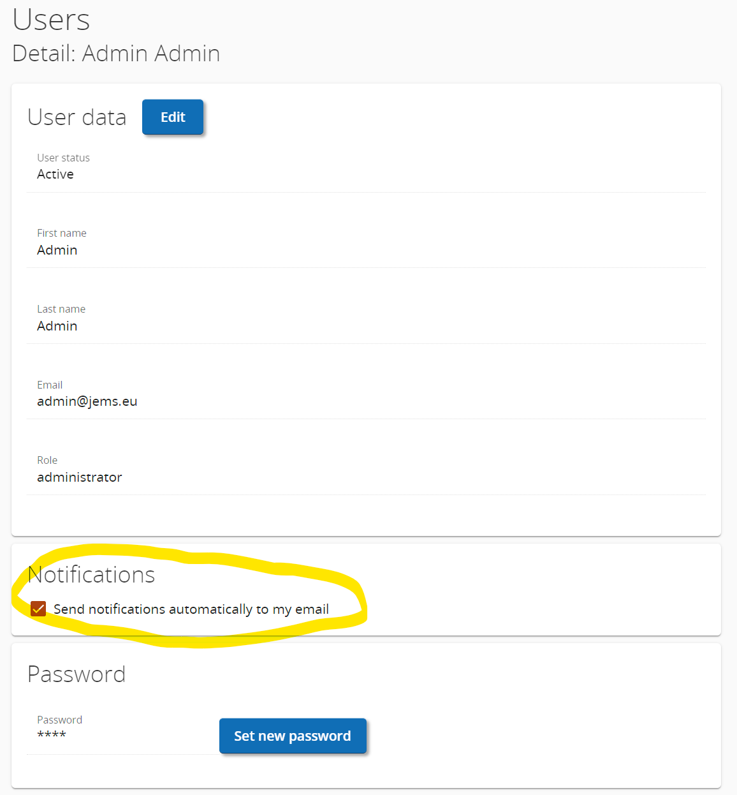The height and width of the screenshot is (795, 737).
Task: Click the Last name field label
Action: [61, 309]
